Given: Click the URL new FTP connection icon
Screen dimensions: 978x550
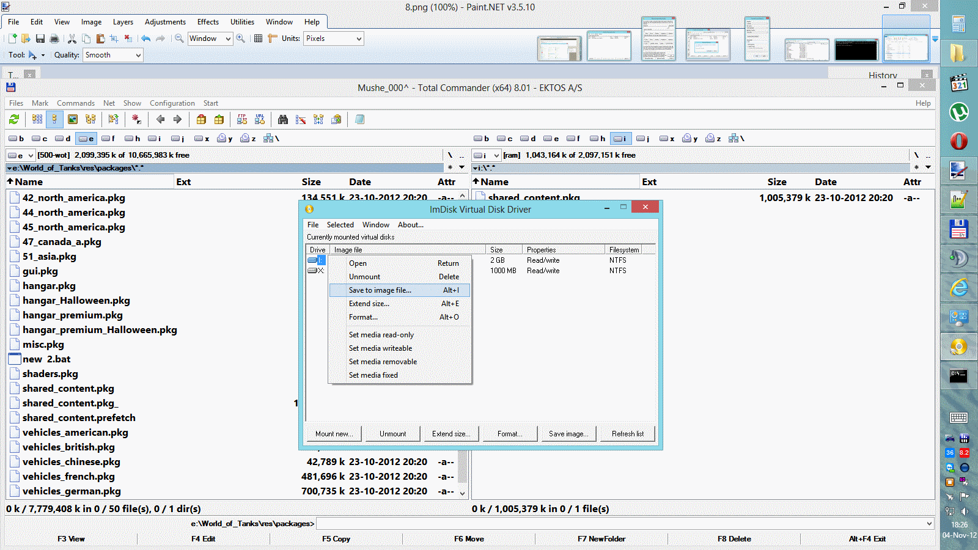Looking at the screenshot, I should (x=260, y=119).
